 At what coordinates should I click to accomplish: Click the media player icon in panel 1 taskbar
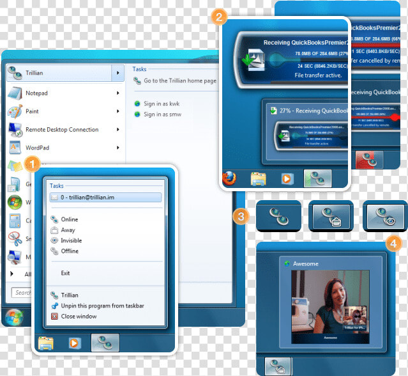(75, 343)
